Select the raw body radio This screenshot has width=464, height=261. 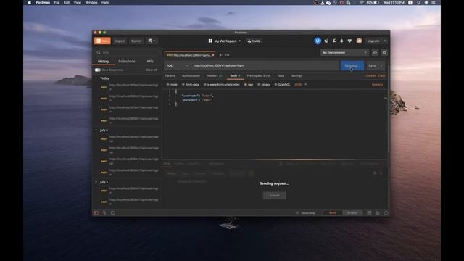245,85
